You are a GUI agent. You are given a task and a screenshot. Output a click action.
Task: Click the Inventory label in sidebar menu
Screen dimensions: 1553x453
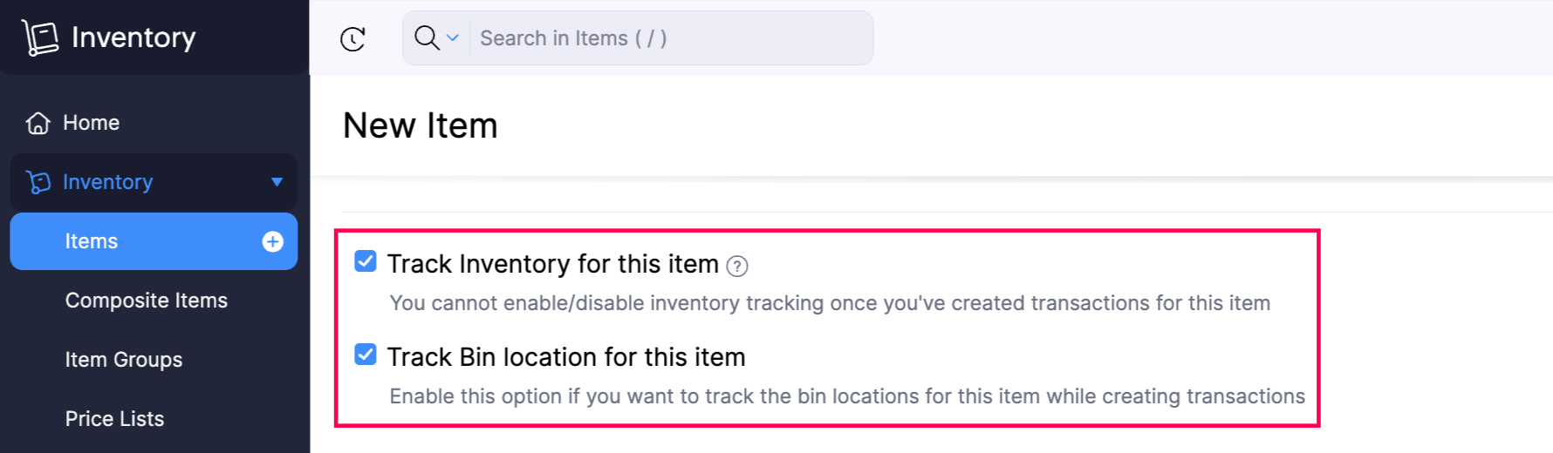[107, 182]
